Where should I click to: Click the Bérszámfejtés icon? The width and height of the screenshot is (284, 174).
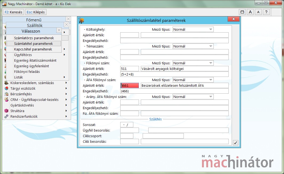coord(6,94)
